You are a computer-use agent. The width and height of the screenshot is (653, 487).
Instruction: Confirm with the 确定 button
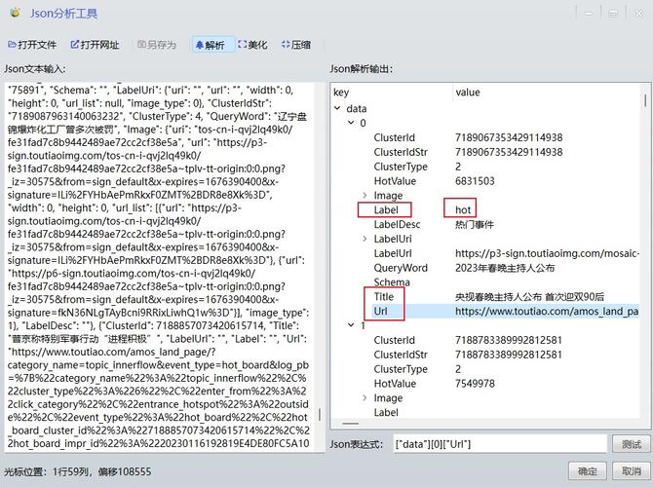(588, 470)
